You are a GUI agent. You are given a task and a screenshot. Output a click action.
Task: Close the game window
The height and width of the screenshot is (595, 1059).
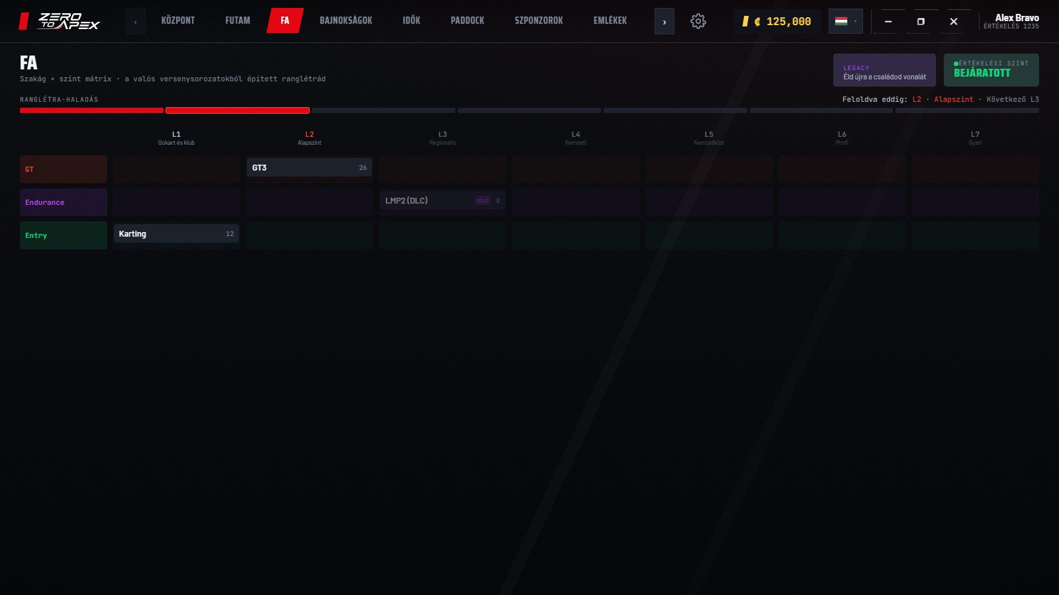pyautogui.click(x=954, y=21)
